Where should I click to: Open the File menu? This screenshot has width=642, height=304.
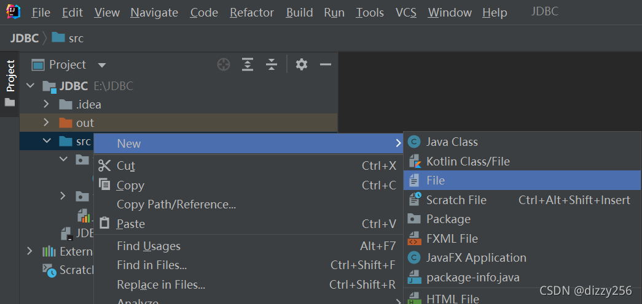(x=41, y=13)
